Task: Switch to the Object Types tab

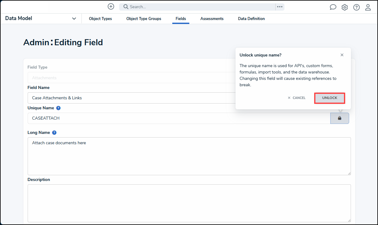Action: point(100,19)
